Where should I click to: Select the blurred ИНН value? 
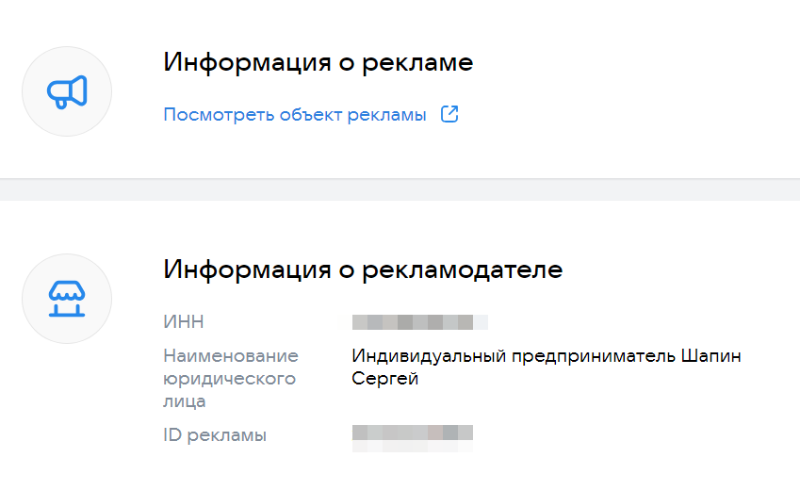pos(419,322)
